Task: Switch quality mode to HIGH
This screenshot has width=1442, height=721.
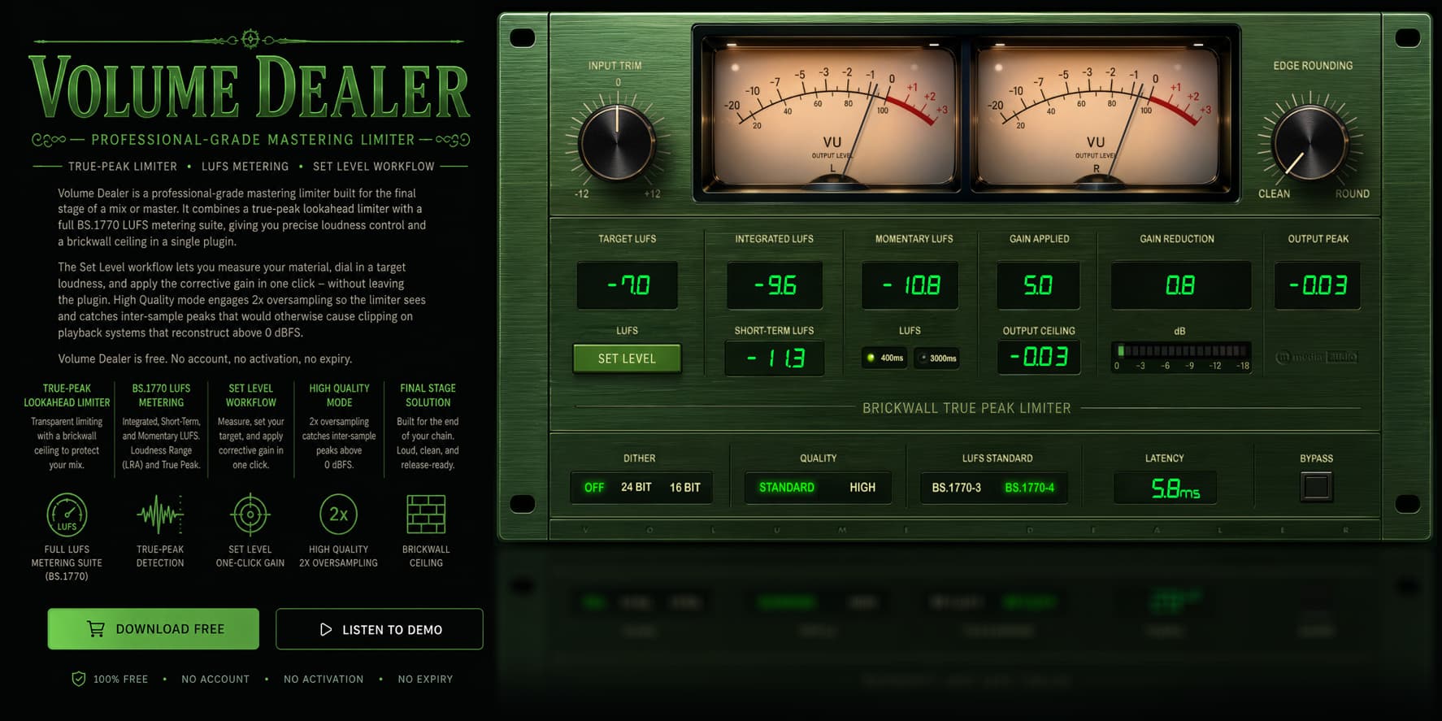Action: click(x=862, y=488)
